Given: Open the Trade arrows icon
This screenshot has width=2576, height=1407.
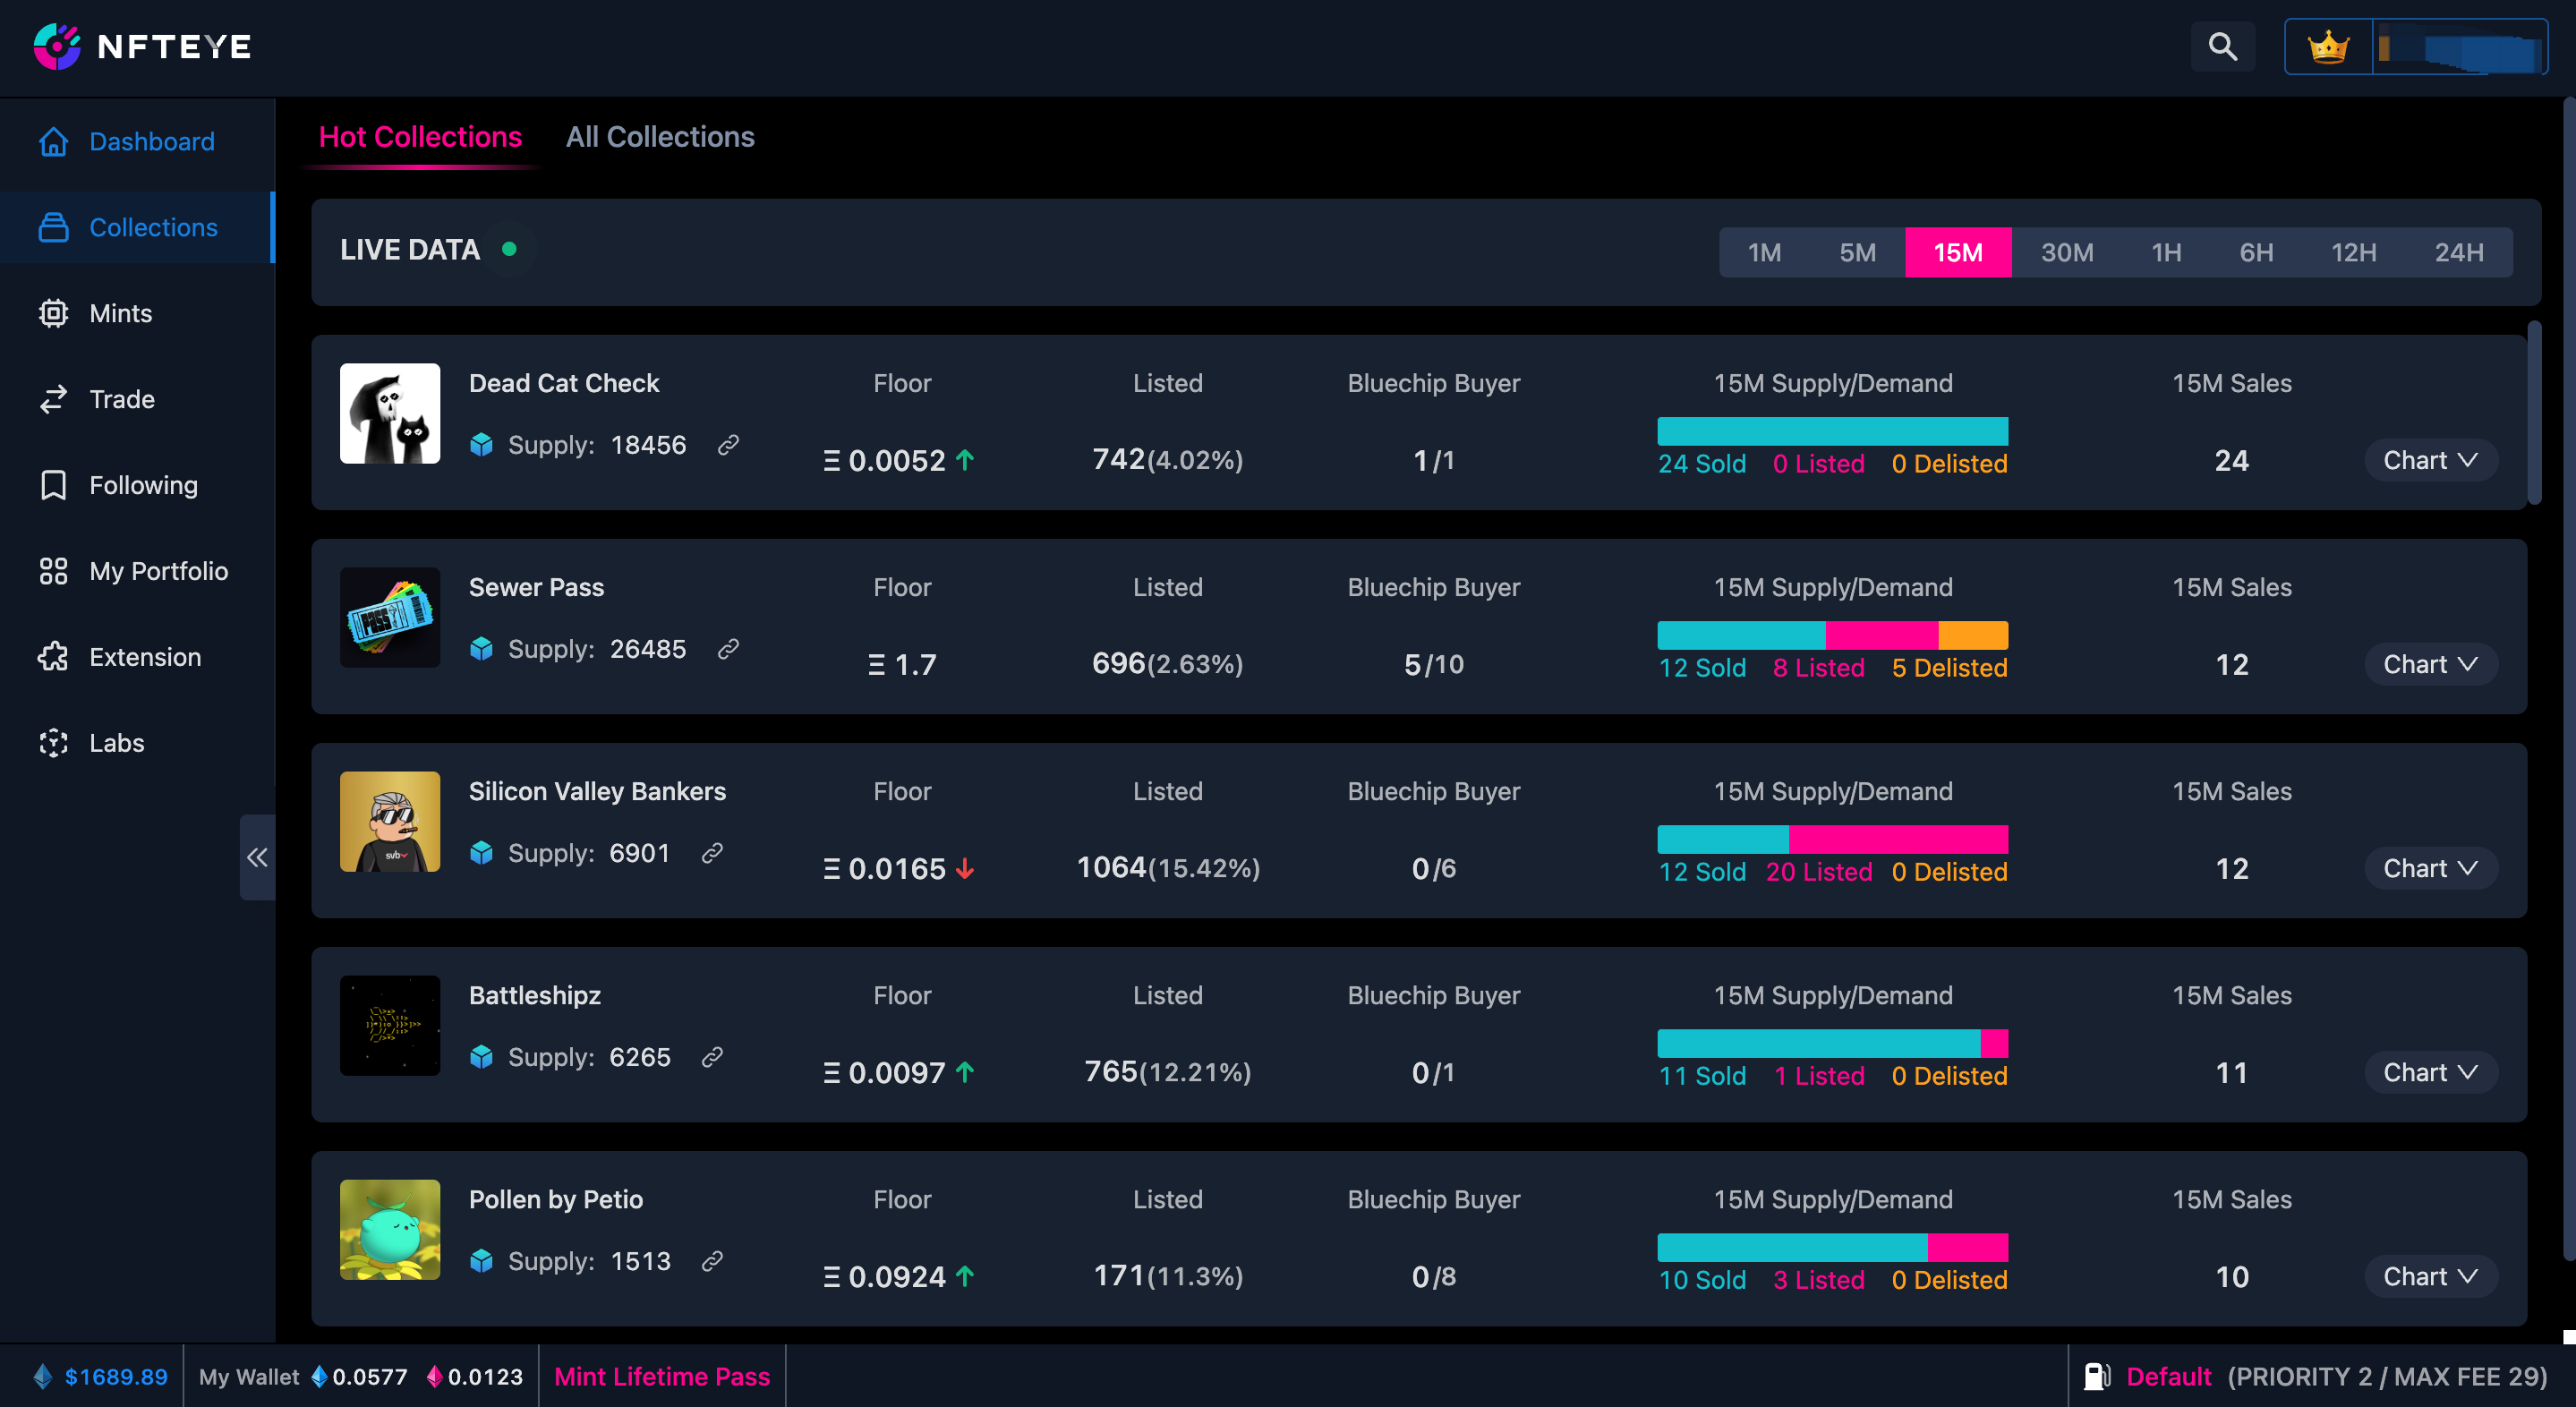Looking at the screenshot, I should point(53,399).
